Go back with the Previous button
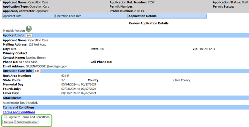Viewport: 249px width, 127px height. pyautogui.click(x=8, y=122)
